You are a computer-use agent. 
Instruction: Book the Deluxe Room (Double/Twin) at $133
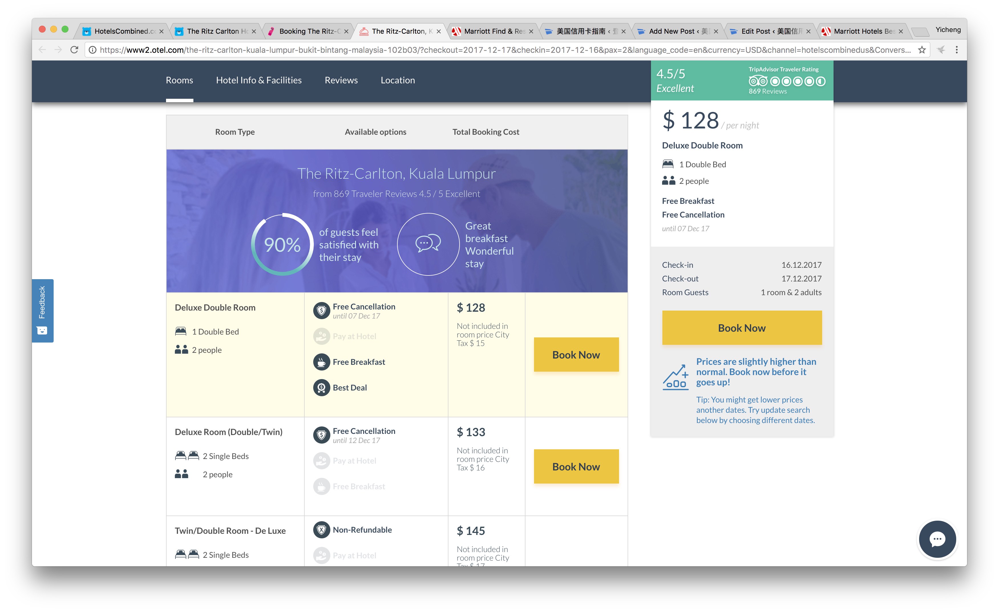pyautogui.click(x=576, y=466)
